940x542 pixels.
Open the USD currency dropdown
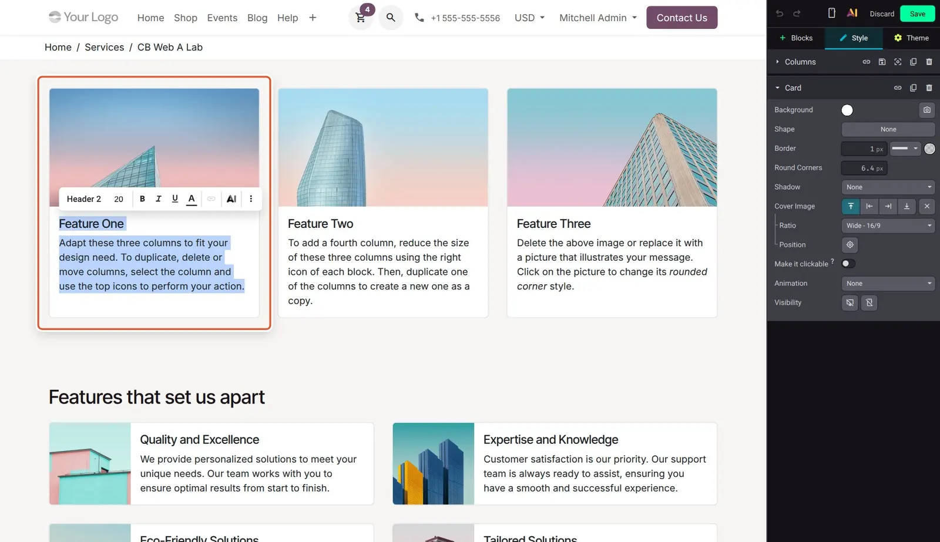point(529,18)
